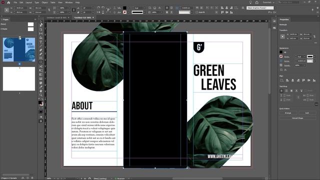The height and width of the screenshot is (180, 320).
Task: Expand more Transform options in Properties
Action: point(316,43)
